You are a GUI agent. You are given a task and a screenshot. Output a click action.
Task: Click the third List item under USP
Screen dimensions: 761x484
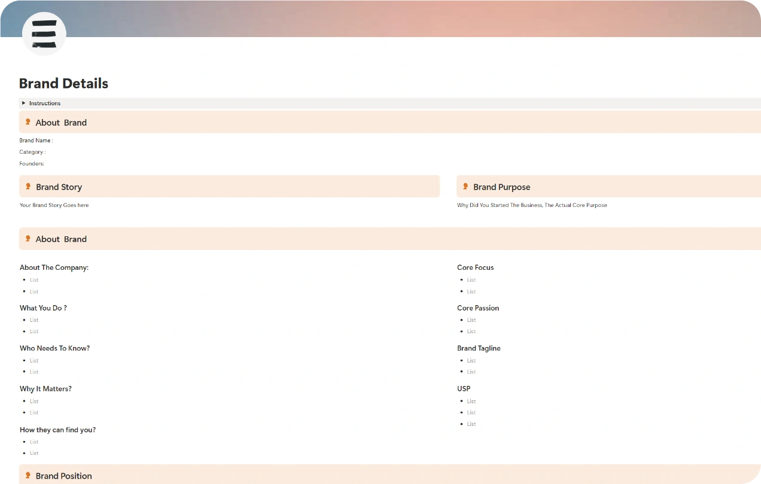point(471,424)
